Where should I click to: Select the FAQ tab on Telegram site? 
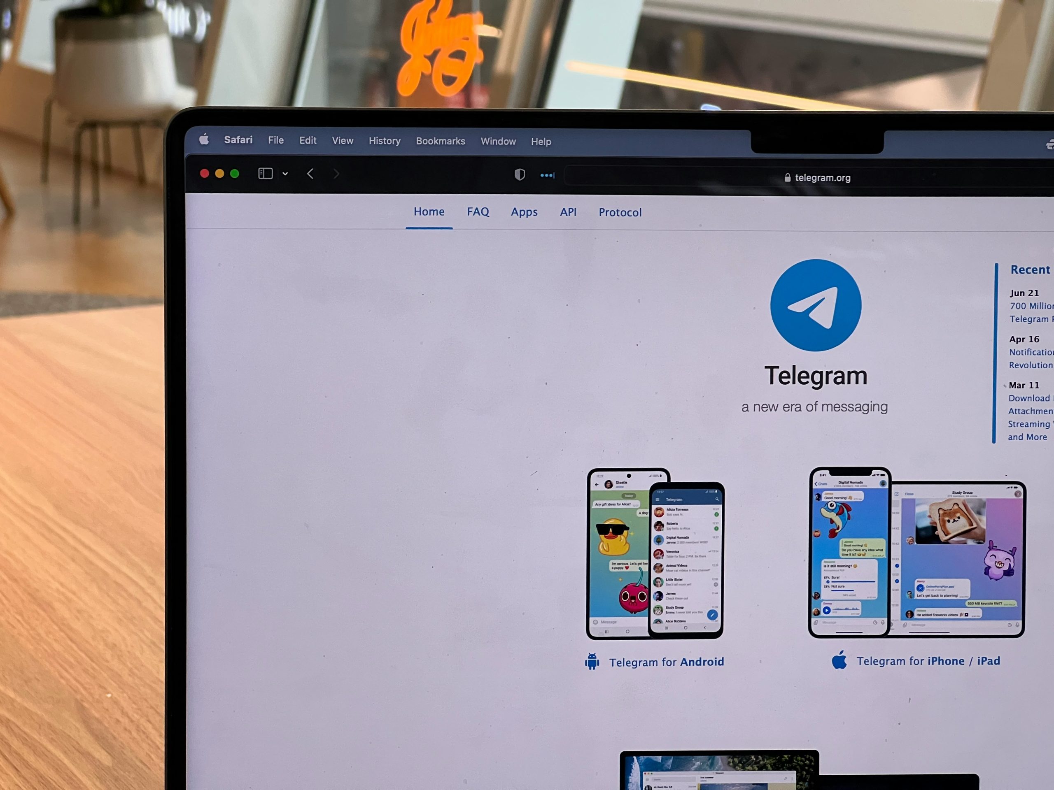[477, 212]
